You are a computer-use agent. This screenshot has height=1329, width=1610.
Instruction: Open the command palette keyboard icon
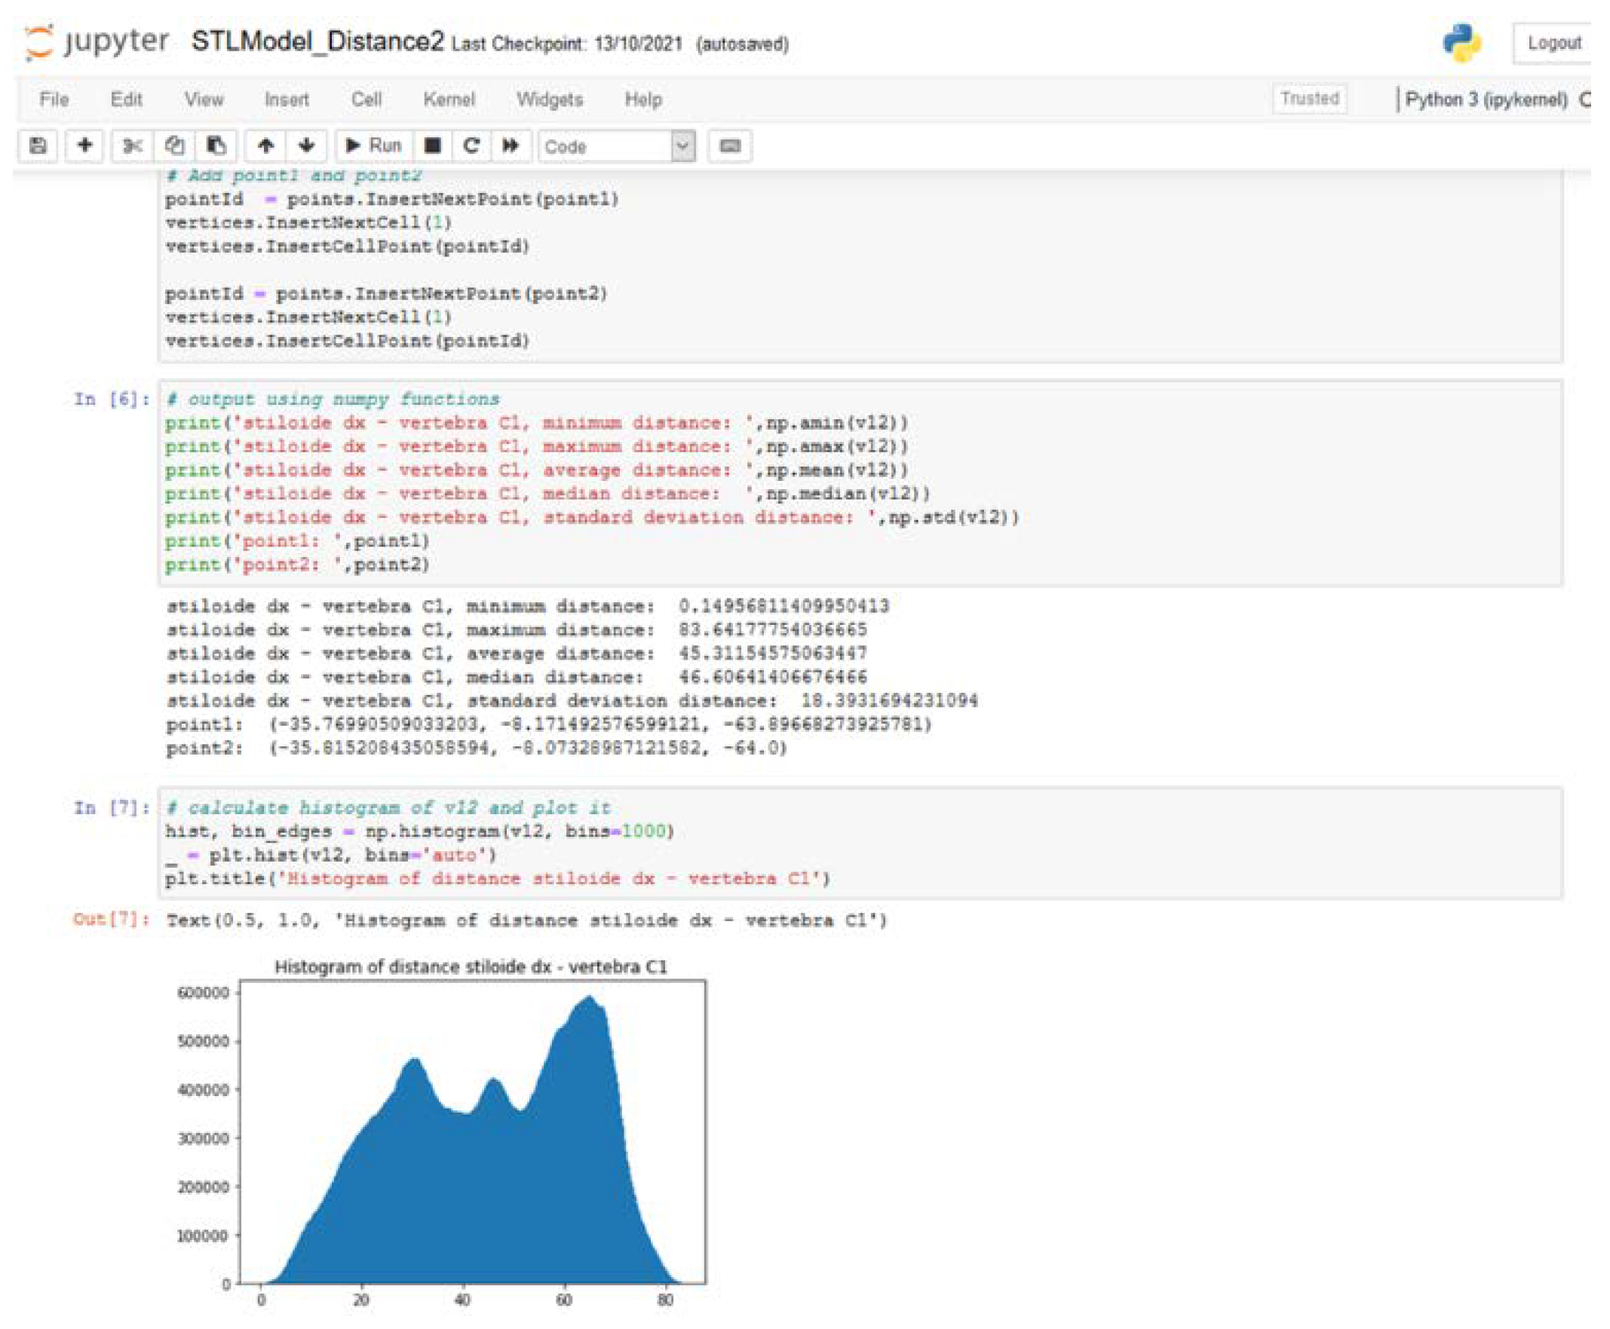(729, 145)
